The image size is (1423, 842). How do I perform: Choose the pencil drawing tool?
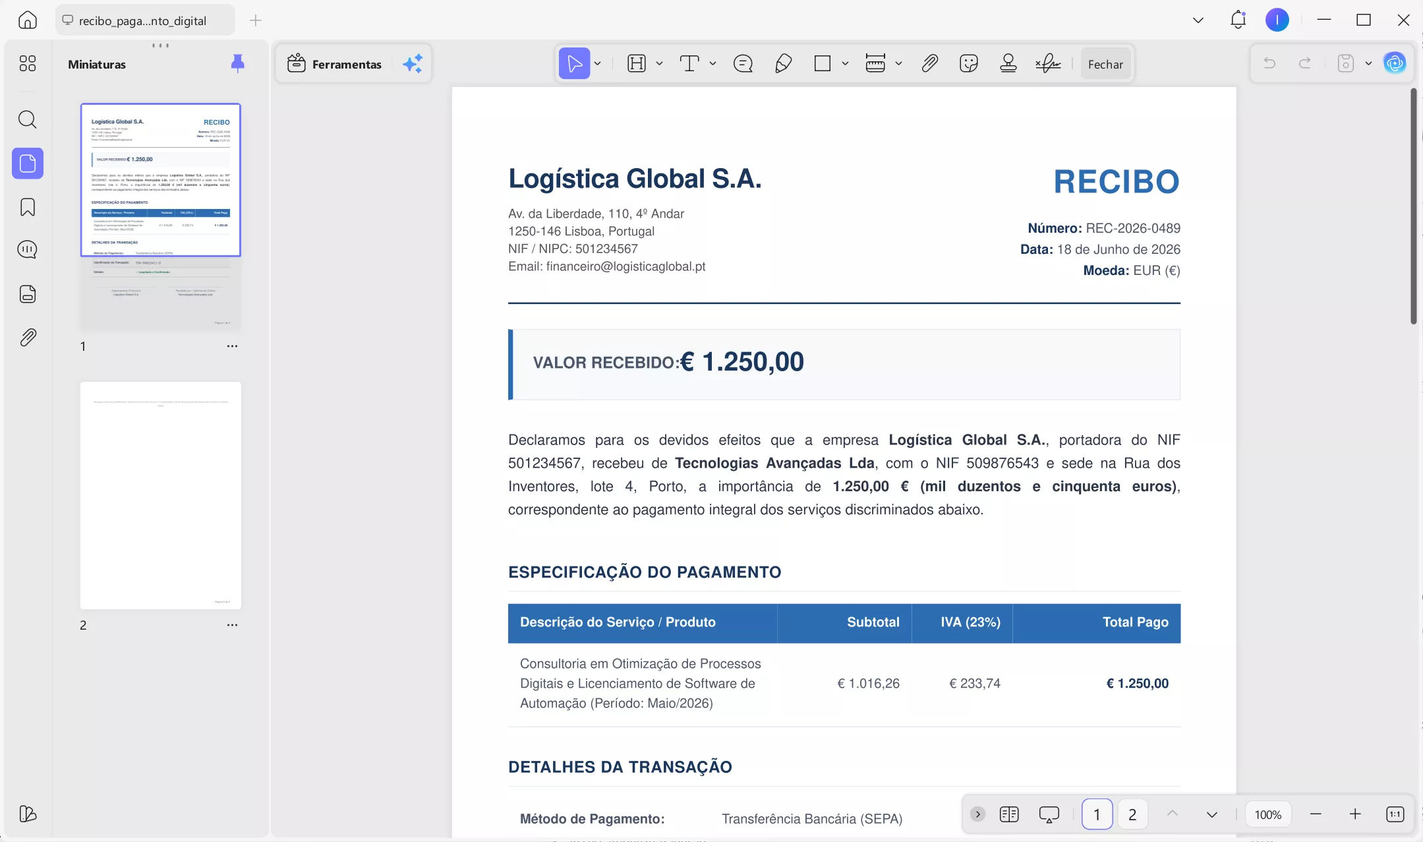[783, 63]
